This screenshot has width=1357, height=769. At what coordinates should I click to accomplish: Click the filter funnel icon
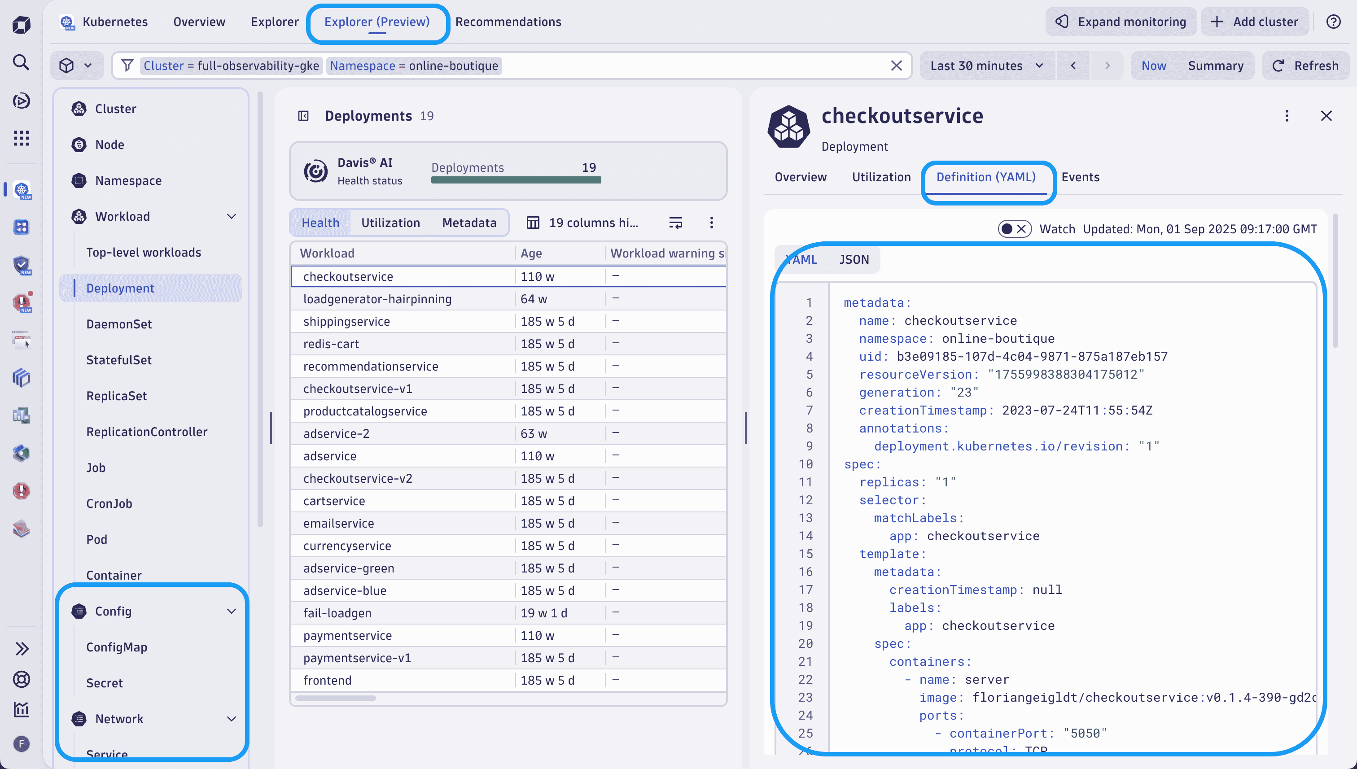(127, 66)
